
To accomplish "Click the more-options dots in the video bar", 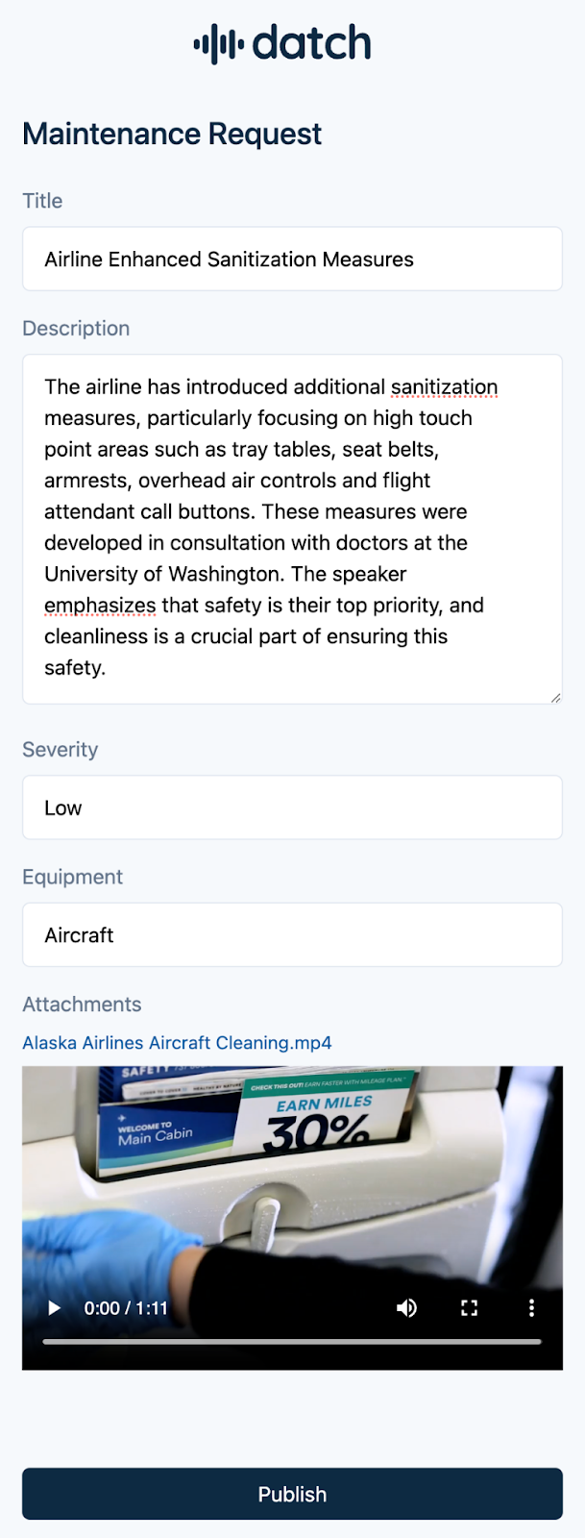I will pos(531,1307).
